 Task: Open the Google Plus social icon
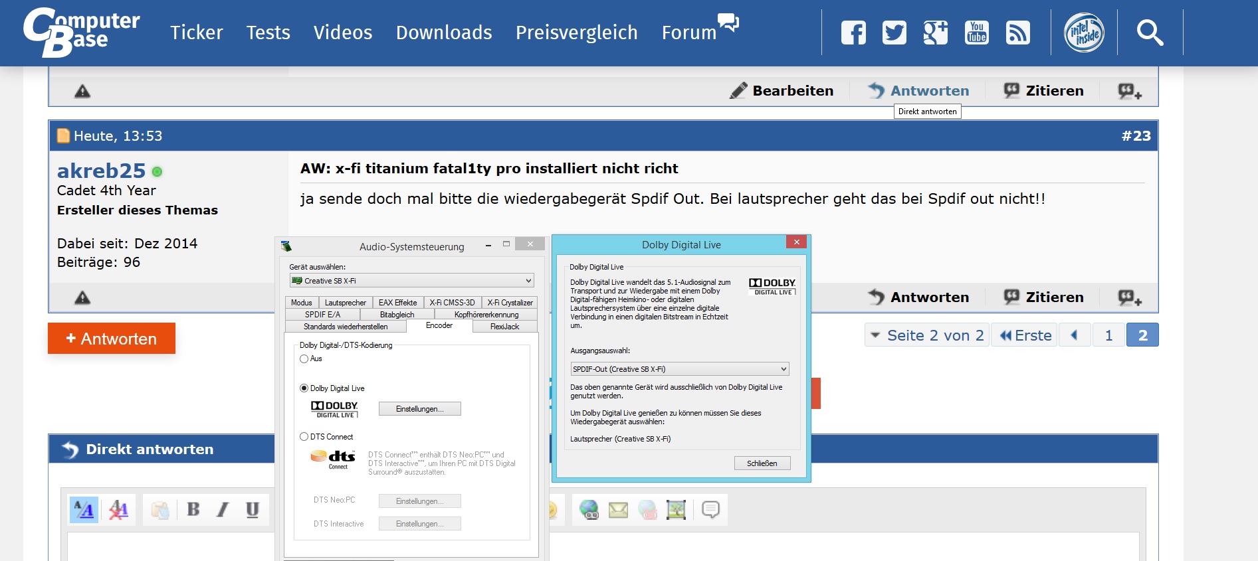(x=936, y=33)
